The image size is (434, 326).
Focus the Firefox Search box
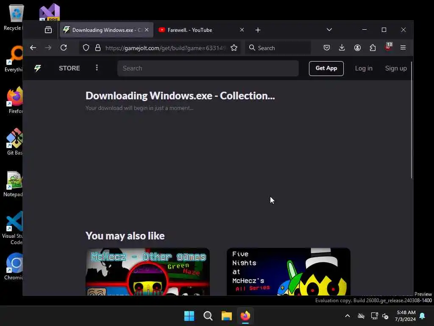click(x=278, y=48)
